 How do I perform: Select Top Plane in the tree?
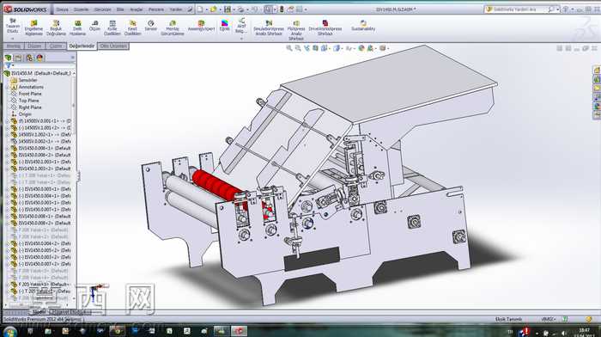click(28, 101)
